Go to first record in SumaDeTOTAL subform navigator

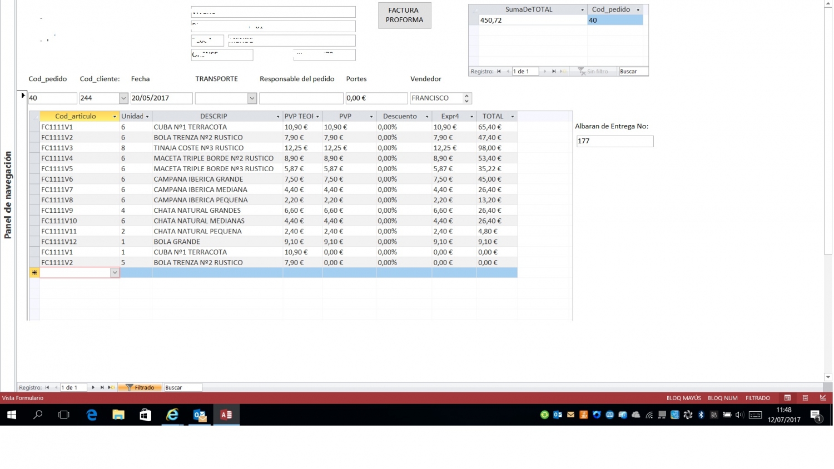499,71
